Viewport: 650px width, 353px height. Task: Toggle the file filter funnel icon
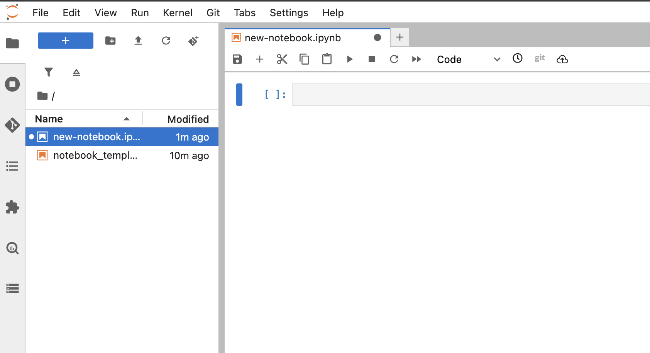pos(49,72)
